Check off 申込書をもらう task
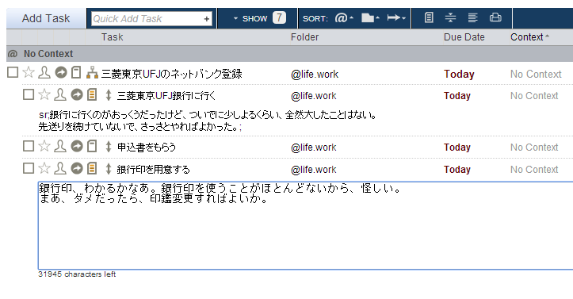Image resolution: width=573 pixels, height=299 pixels. coord(29,146)
